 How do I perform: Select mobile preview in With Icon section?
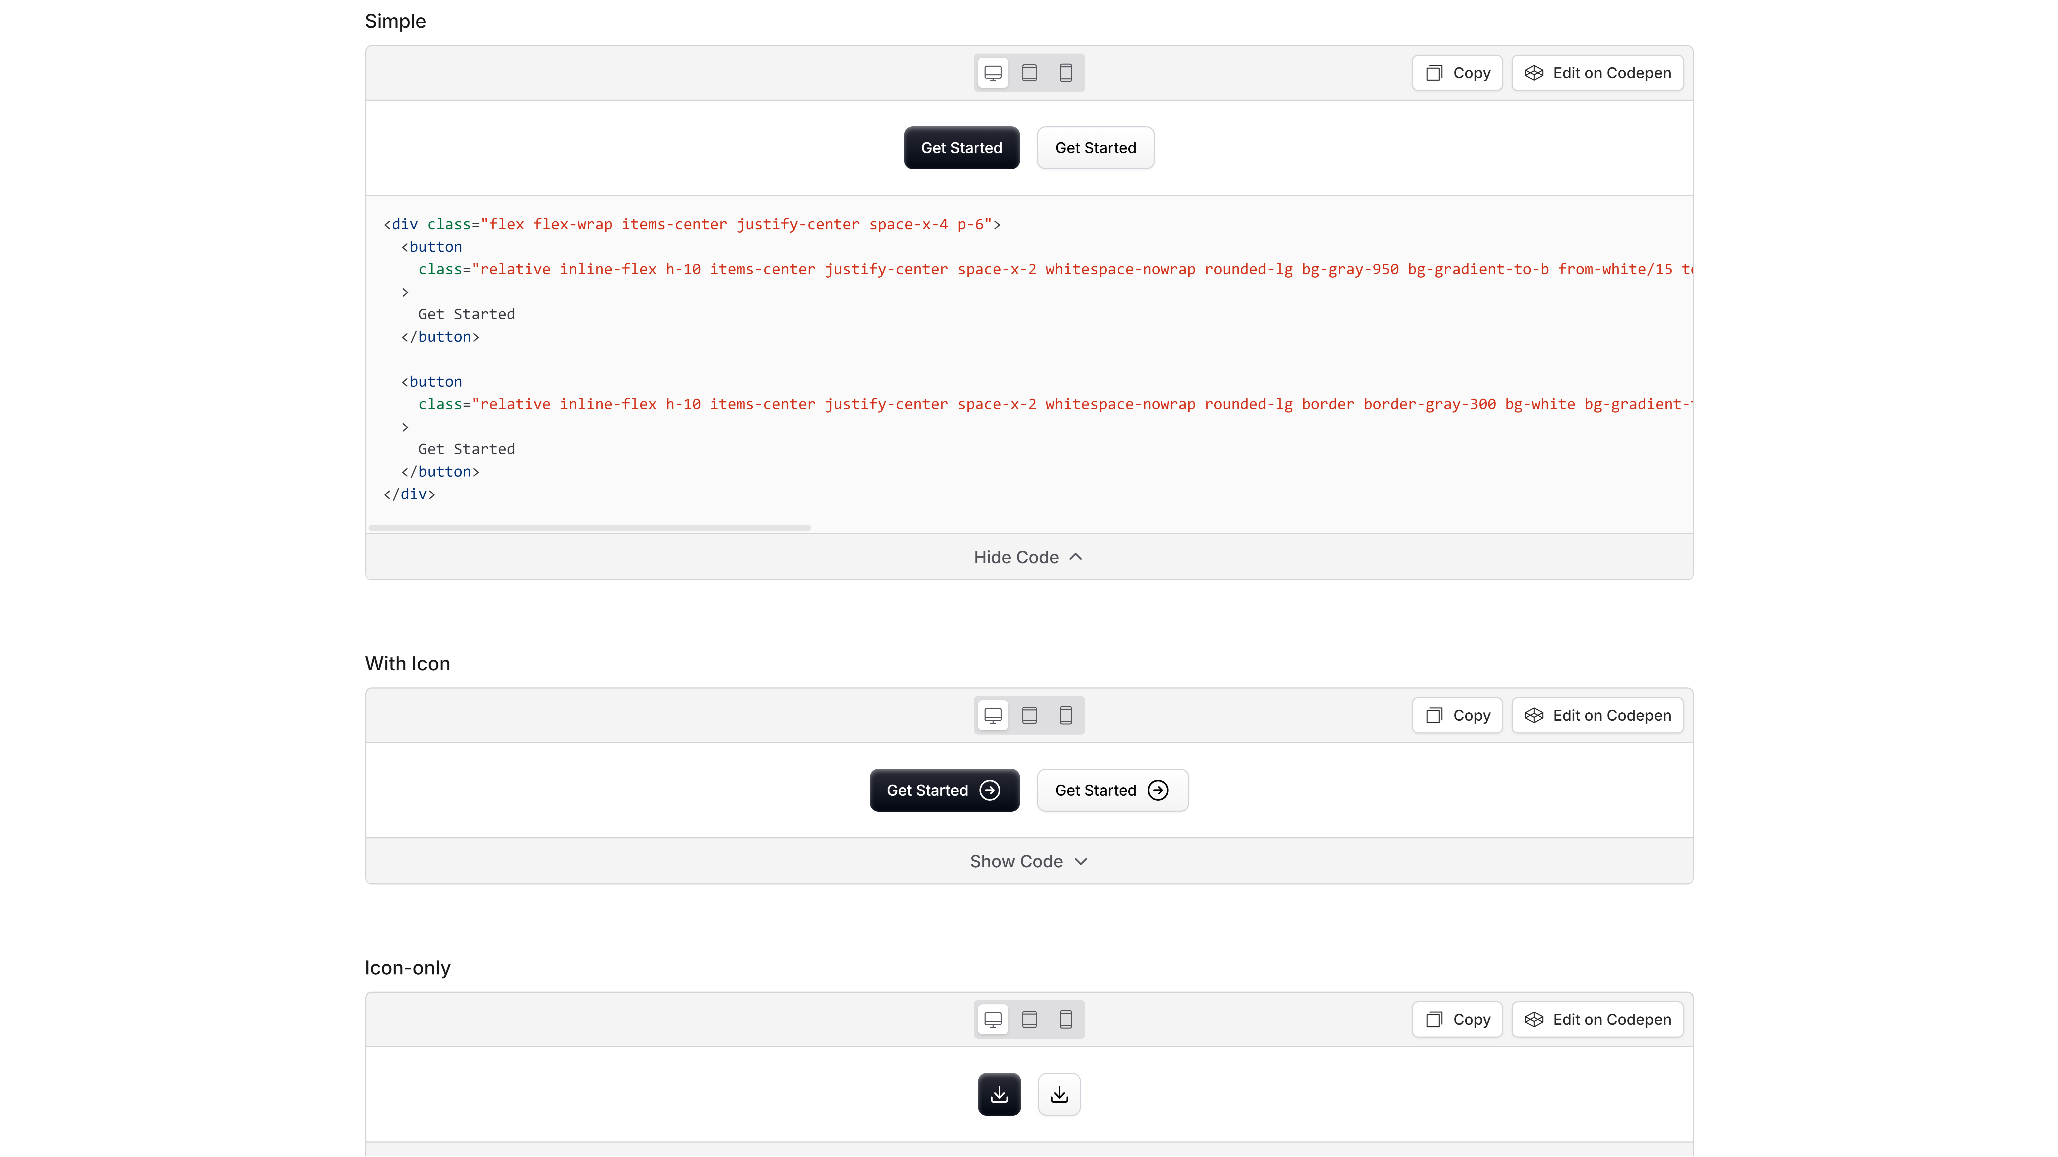pyautogui.click(x=1066, y=716)
